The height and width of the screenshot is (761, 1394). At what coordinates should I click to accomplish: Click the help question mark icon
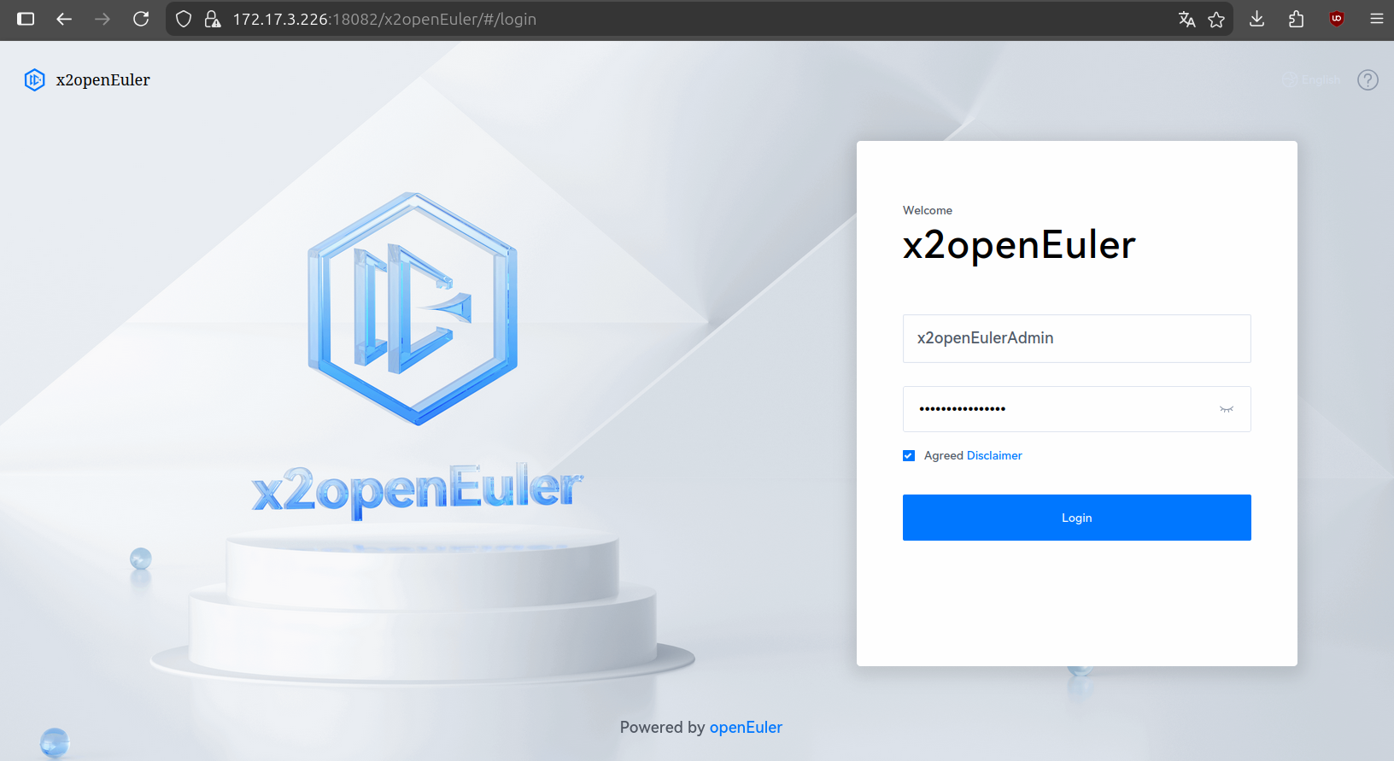pyautogui.click(x=1368, y=80)
